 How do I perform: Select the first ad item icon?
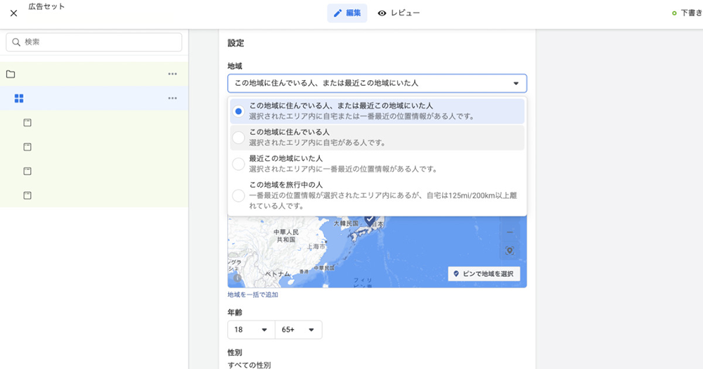point(27,122)
